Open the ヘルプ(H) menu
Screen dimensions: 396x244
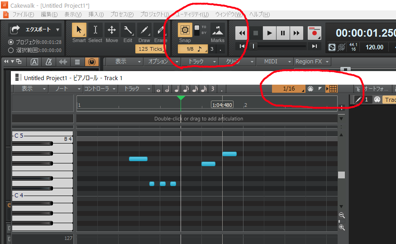pos(259,14)
